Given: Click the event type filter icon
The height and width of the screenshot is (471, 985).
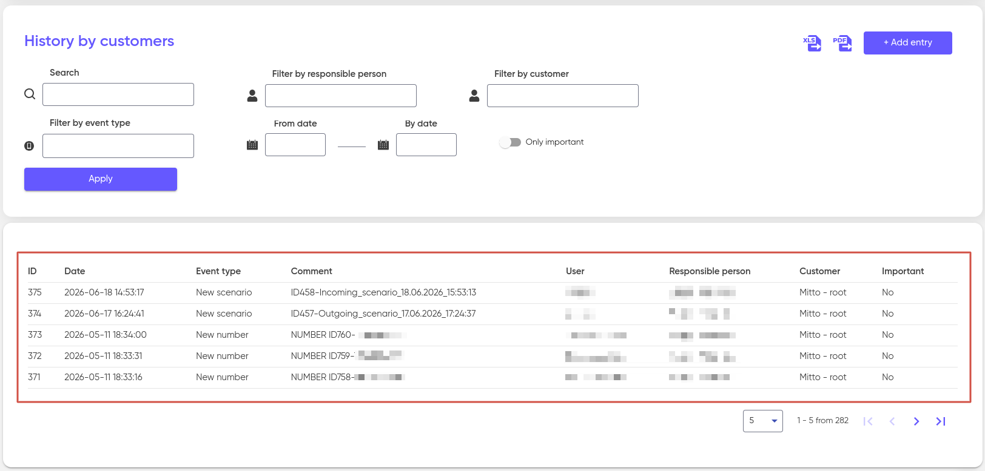Looking at the screenshot, I should pyautogui.click(x=29, y=146).
